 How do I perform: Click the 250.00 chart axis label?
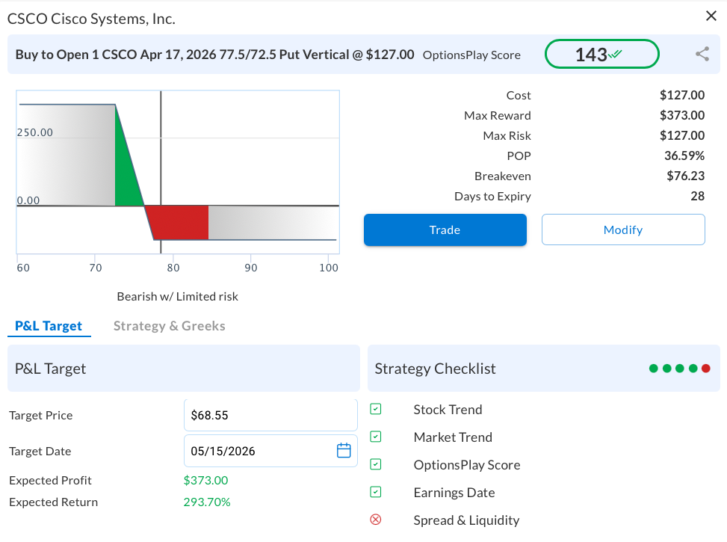coord(35,132)
